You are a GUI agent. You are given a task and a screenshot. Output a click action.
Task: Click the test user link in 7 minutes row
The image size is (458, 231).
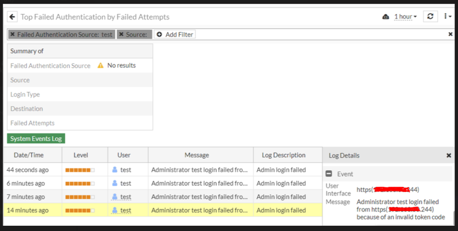click(x=126, y=197)
